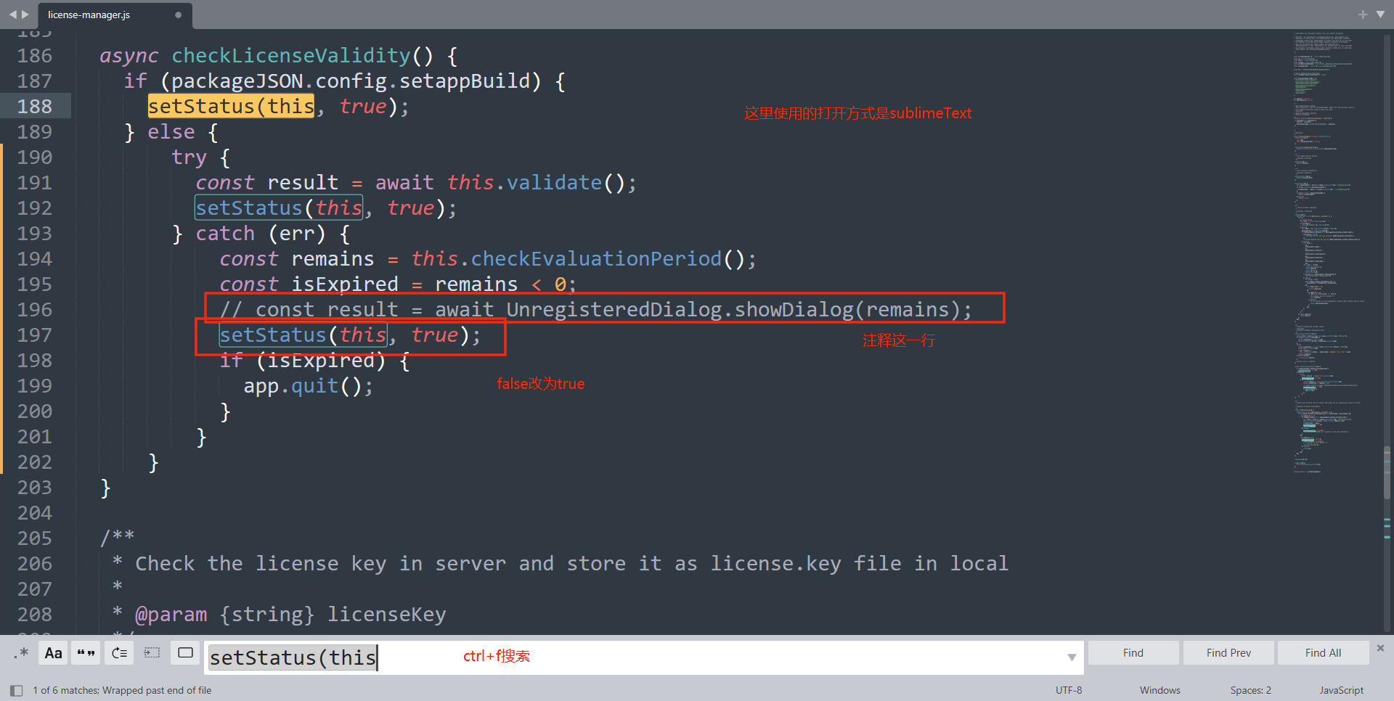
Task: Toggle case sensitive search option
Action: coord(53,653)
